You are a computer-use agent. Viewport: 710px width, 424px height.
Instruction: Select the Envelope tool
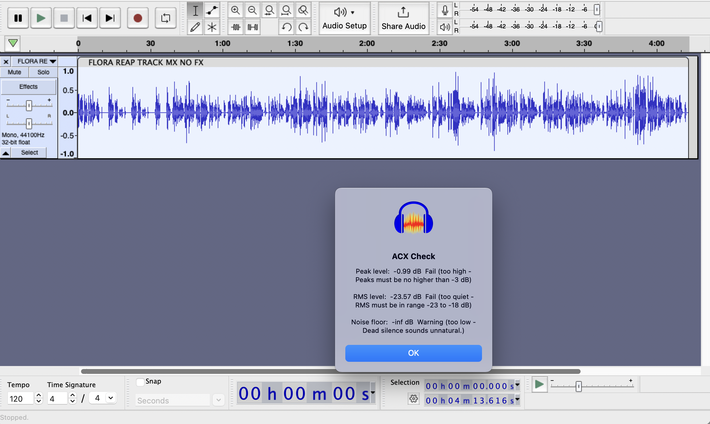click(212, 11)
